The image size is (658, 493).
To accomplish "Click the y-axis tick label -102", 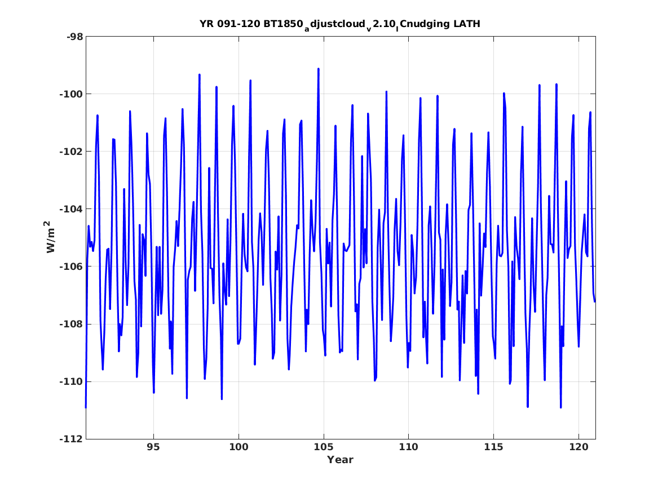I will [72, 152].
